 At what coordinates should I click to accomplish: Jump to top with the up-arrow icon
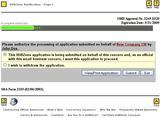click(156, 101)
